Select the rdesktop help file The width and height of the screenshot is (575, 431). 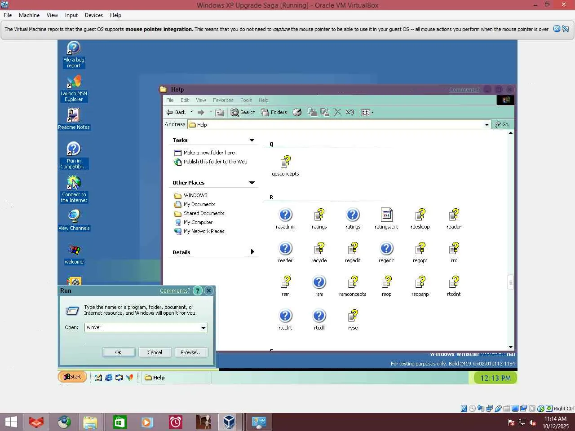tap(420, 219)
